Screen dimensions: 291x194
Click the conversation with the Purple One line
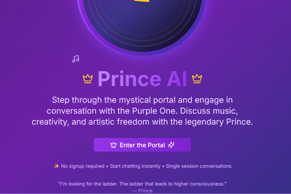pyautogui.click(x=142, y=111)
